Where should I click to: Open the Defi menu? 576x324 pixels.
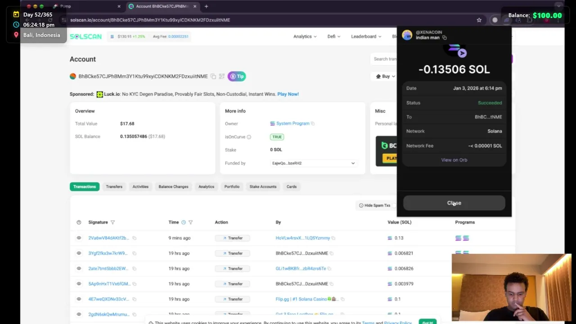click(x=333, y=36)
